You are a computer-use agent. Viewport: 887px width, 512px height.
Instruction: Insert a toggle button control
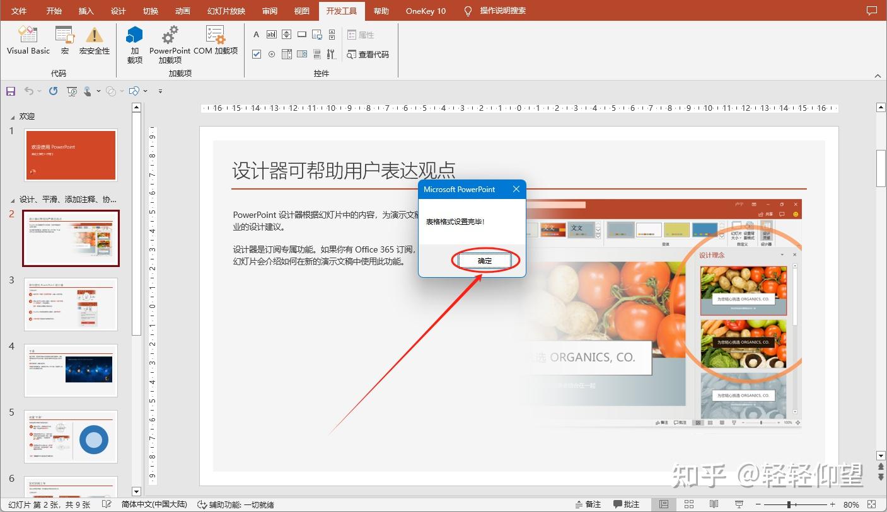317,54
